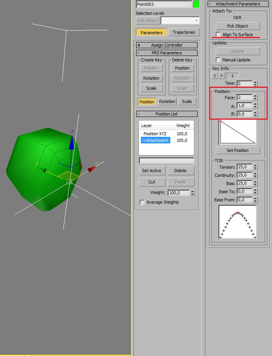The image size is (272, 356).
Task: Click the Set Position button
Action: point(237,150)
